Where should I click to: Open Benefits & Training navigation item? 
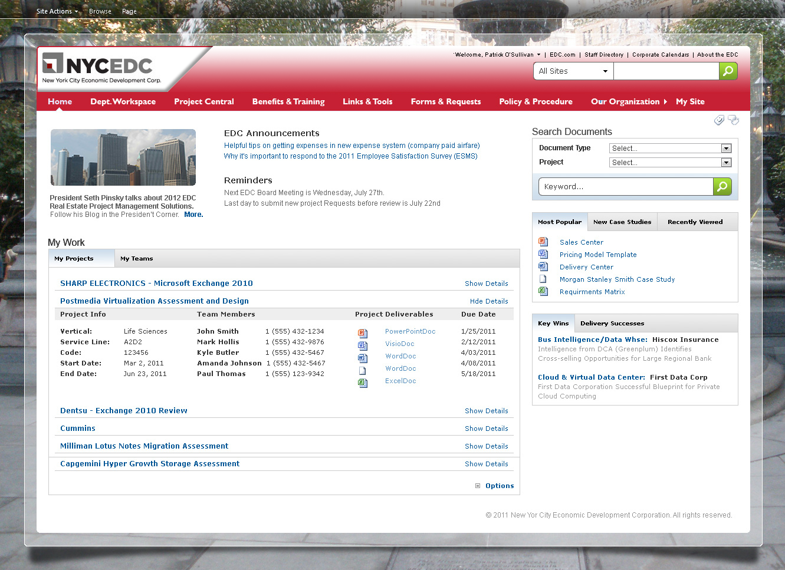point(288,101)
